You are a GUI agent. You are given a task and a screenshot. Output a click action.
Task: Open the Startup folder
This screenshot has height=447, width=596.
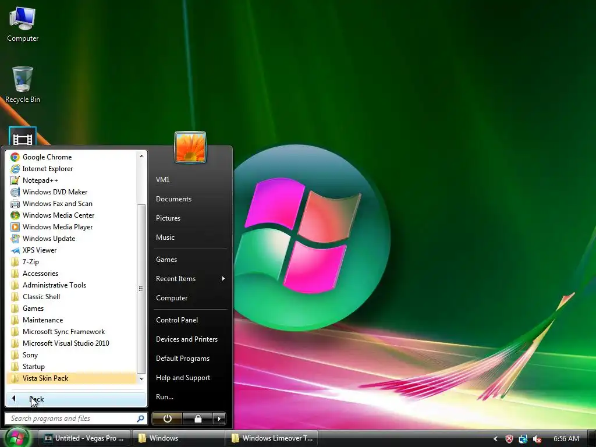click(72, 367)
